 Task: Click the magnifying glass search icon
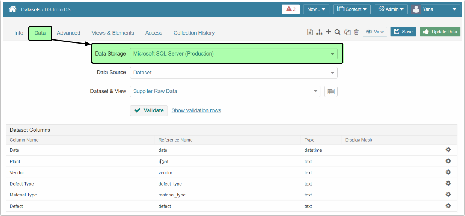[x=338, y=32]
